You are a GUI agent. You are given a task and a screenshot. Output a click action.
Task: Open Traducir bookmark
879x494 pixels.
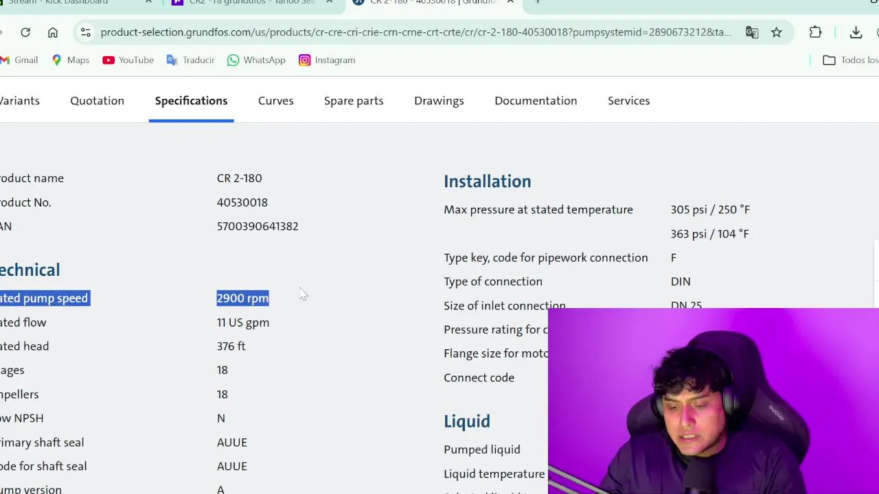(191, 60)
